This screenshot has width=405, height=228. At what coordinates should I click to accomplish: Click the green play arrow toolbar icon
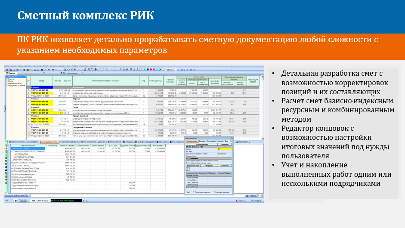tap(46, 70)
